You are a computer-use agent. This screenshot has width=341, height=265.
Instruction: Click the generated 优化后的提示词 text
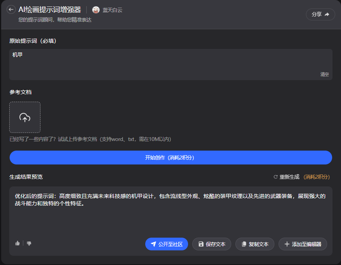pyautogui.click(x=170, y=200)
